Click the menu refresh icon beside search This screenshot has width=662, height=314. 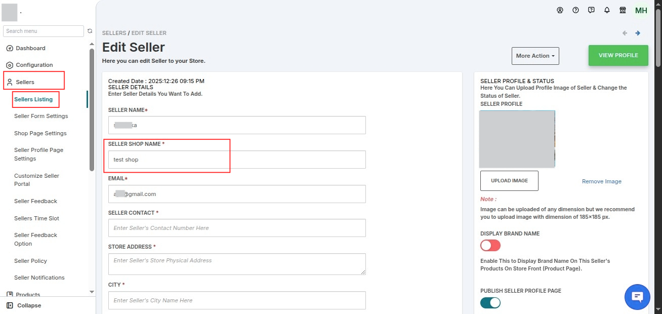[90, 31]
